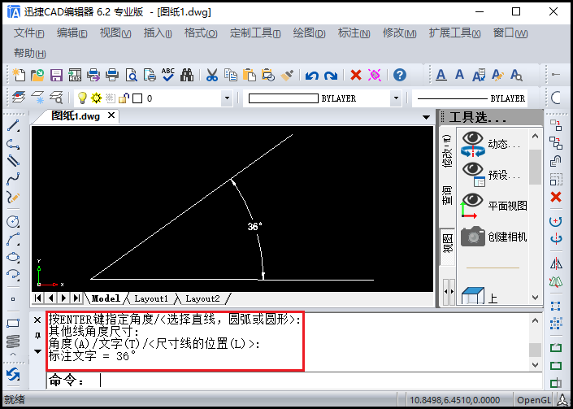573x409 pixels.
Task: Select the Line drawing tool
Action: 14,125
